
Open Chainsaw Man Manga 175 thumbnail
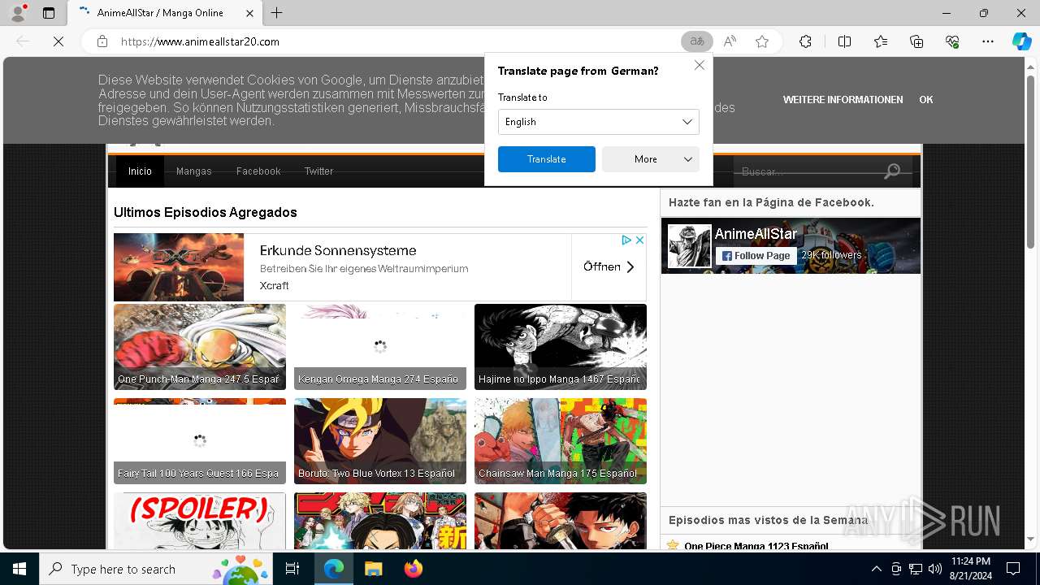[561, 441]
